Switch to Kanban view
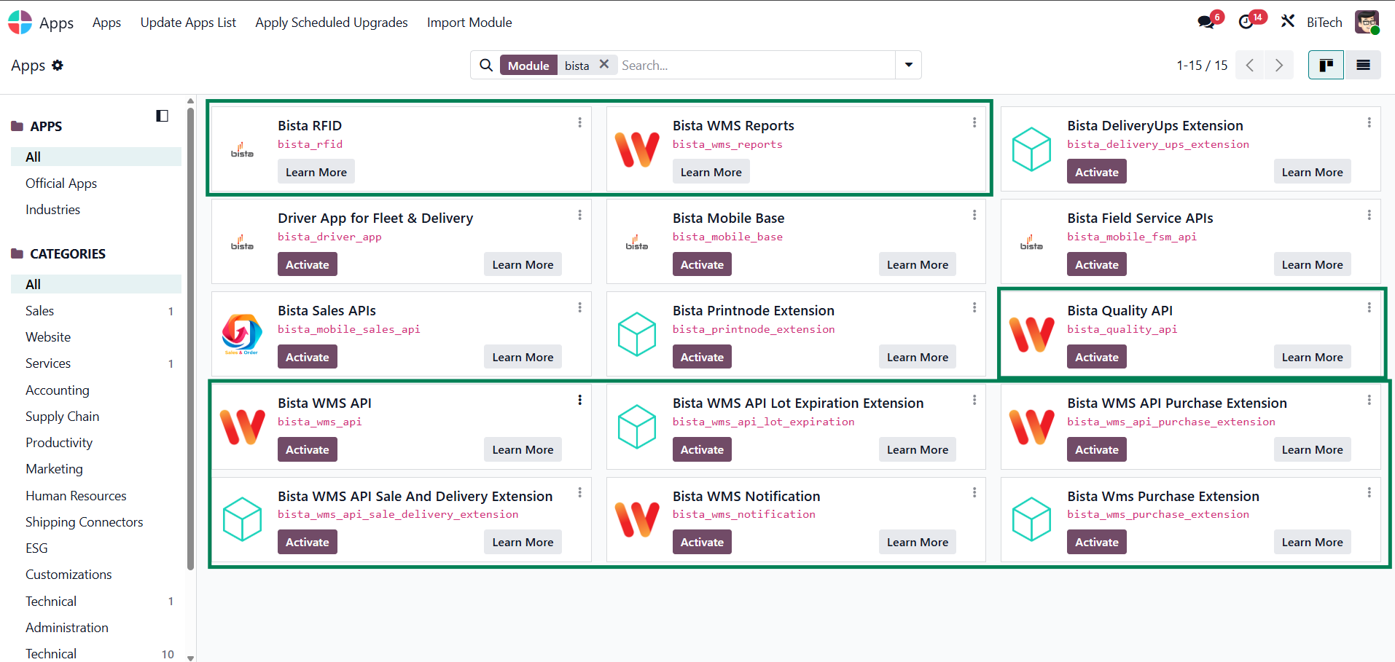Image resolution: width=1395 pixels, height=662 pixels. (1326, 65)
